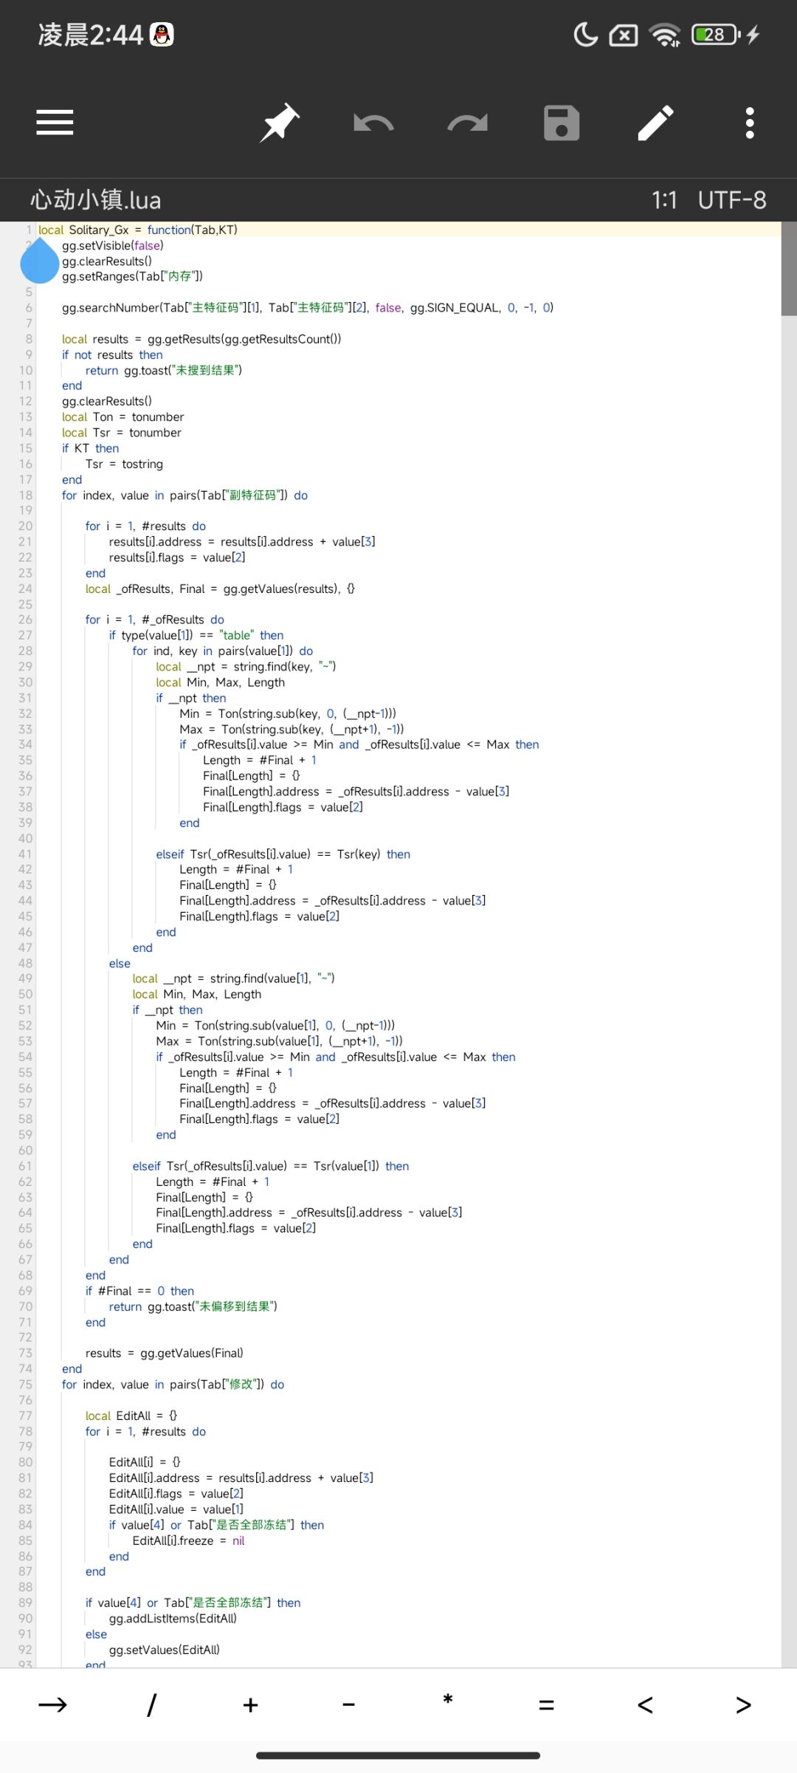The height and width of the screenshot is (1773, 797).
Task: Tap the Wi-Fi icon in status bar
Action: pos(665,35)
